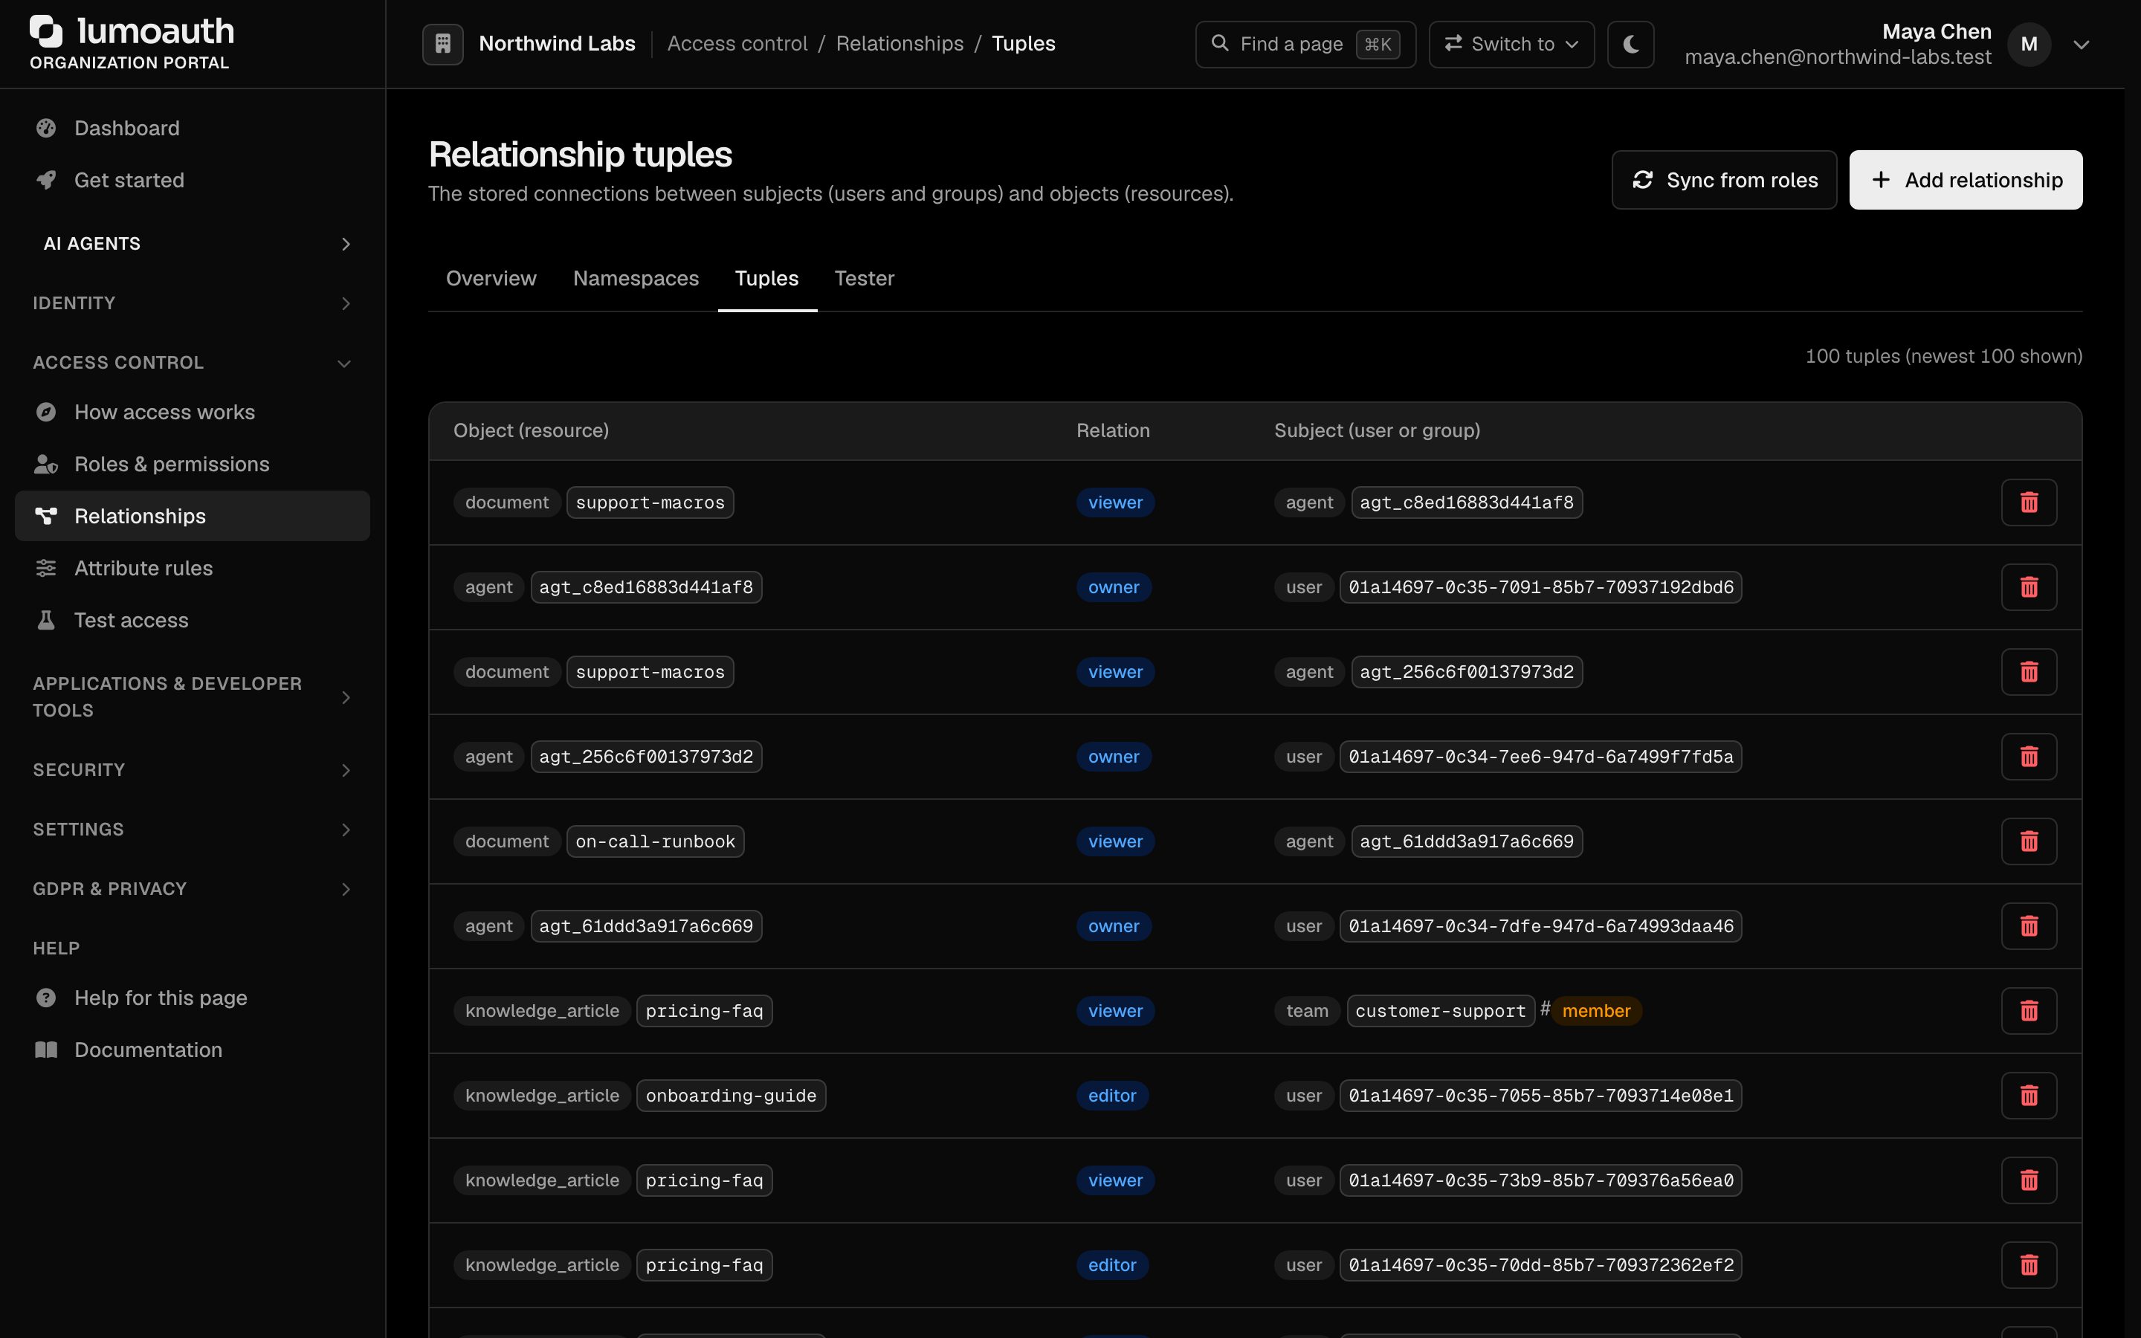Click the Find a page search field

coord(1305,45)
